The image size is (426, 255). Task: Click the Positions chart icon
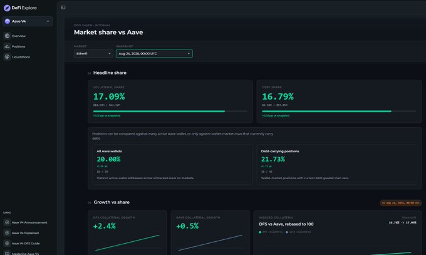point(7,46)
